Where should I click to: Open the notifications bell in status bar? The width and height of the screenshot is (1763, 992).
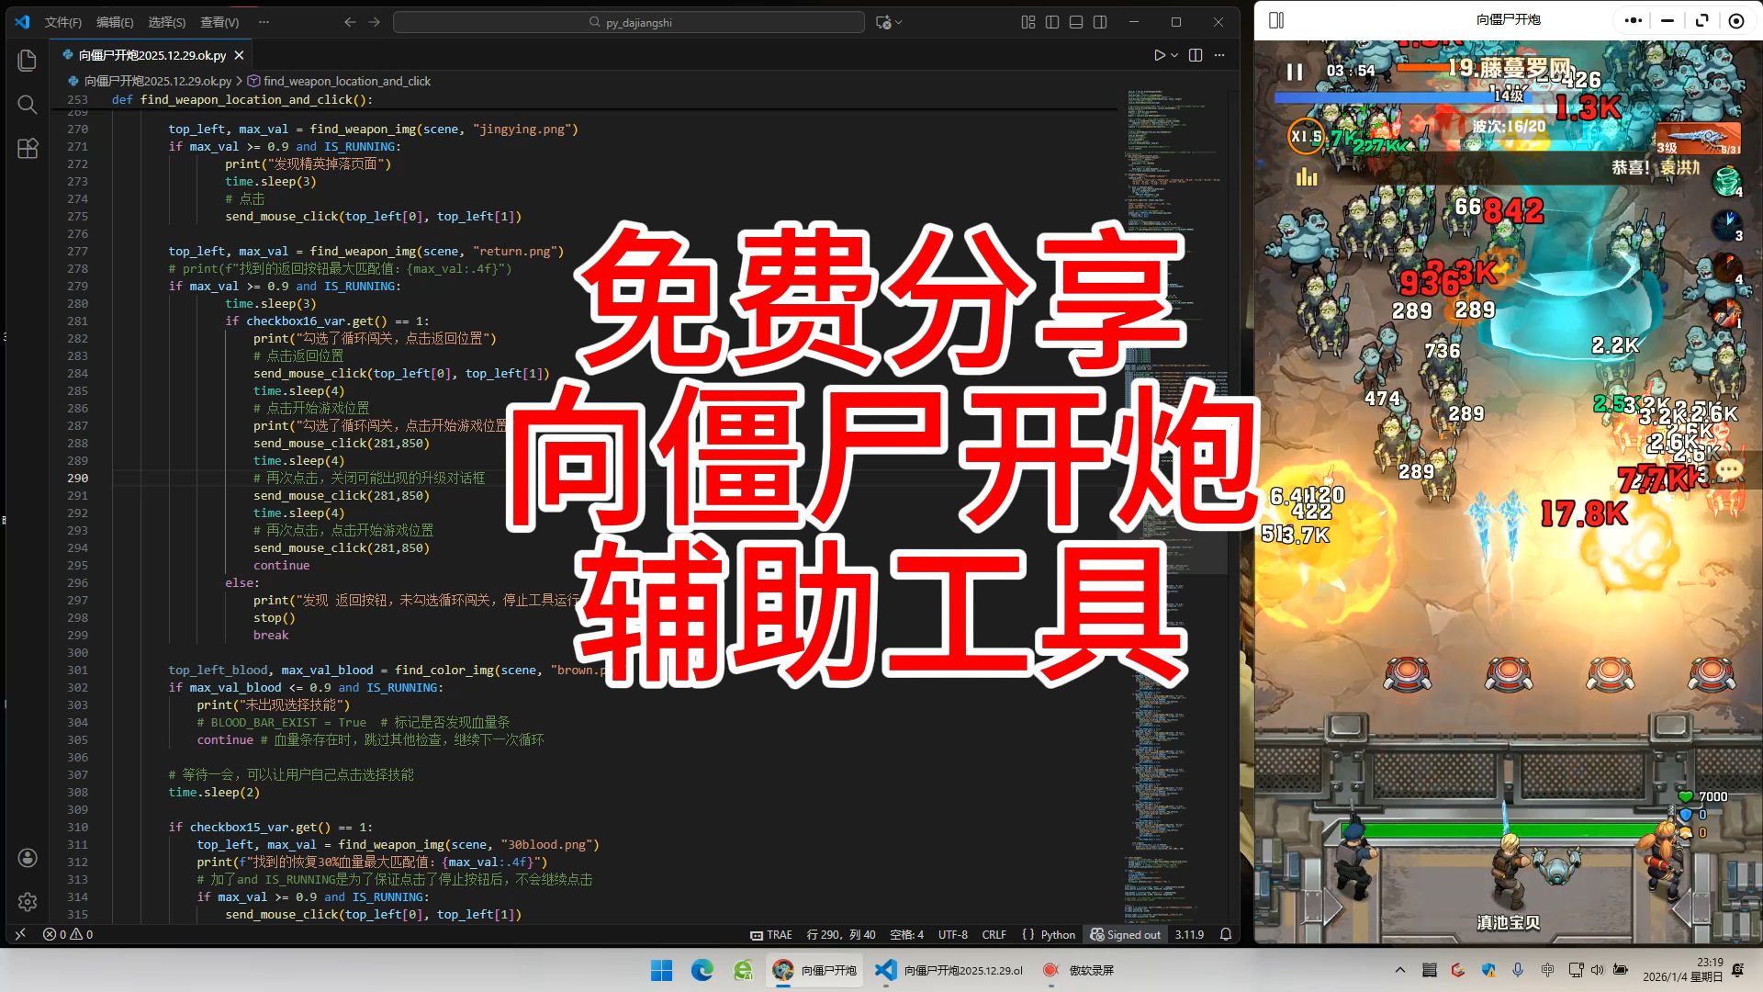coord(1226,934)
